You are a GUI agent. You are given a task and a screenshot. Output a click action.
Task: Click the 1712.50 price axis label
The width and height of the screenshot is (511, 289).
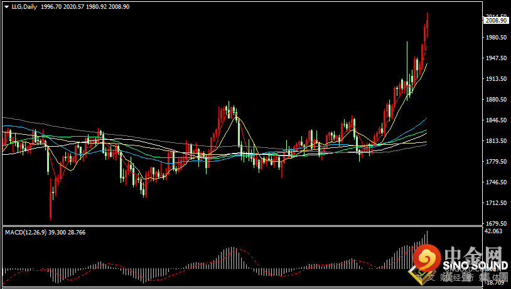495,203
